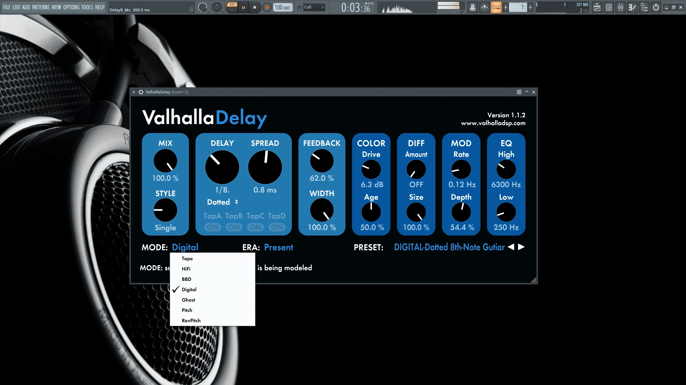Screen dimensions: 686x385
Task: Click the pattern play arrow before pattern number
Action: [506, 7]
